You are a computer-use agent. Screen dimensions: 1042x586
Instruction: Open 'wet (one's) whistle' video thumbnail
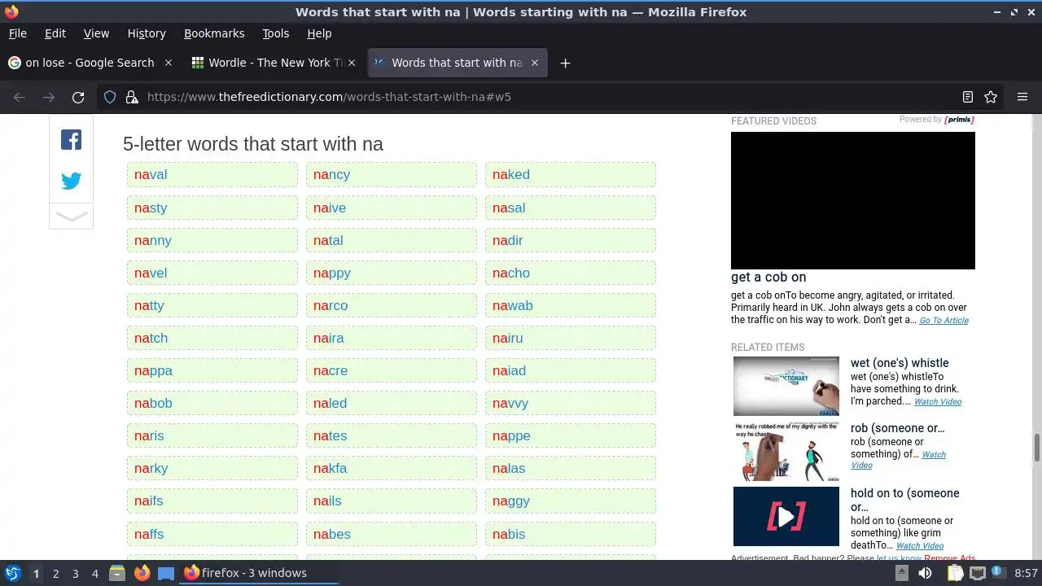click(x=786, y=386)
